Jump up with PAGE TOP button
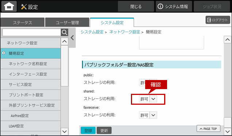 coord(208,129)
